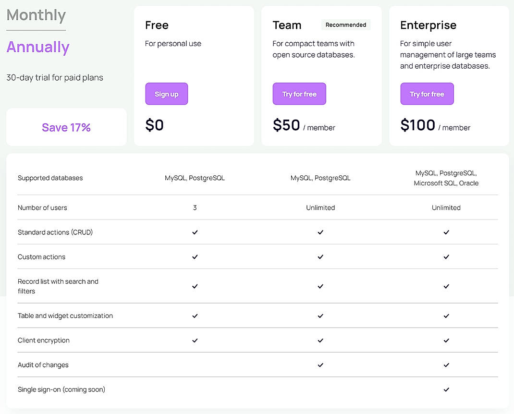Image resolution: width=514 pixels, height=414 pixels.
Task: Click the Sign up button for Free plan
Action: tap(166, 94)
